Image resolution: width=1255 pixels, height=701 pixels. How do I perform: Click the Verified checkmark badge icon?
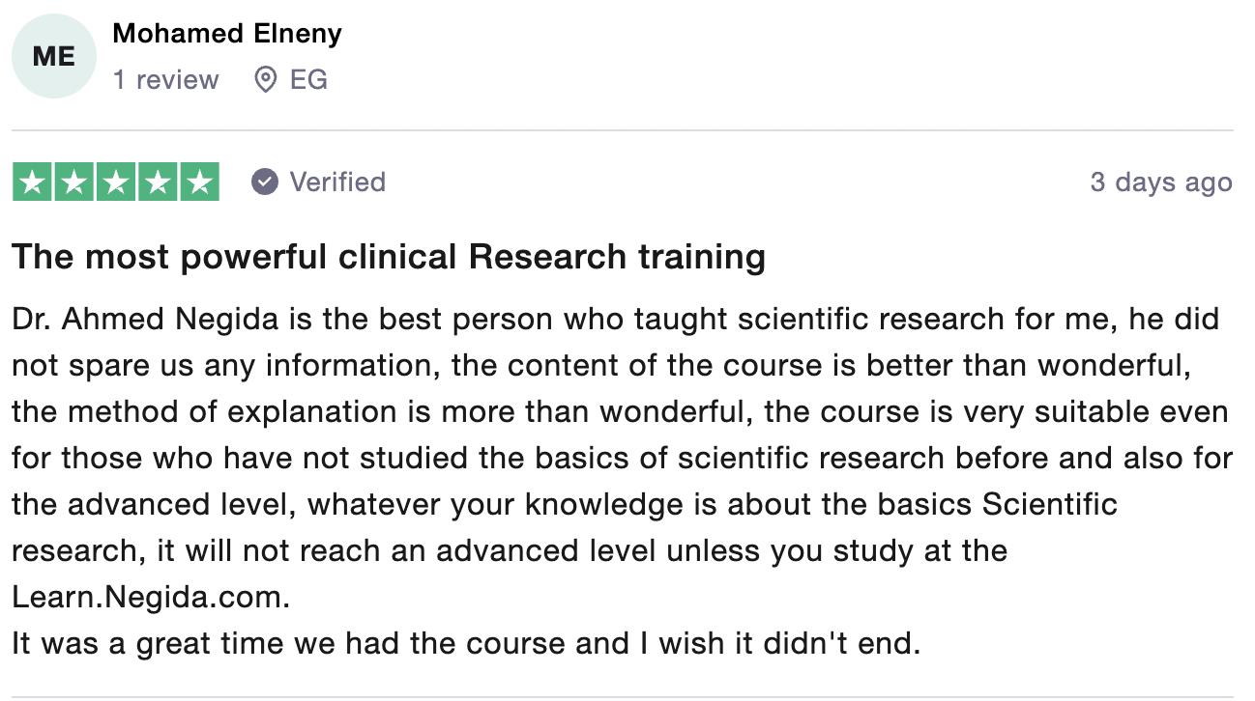[x=265, y=182]
